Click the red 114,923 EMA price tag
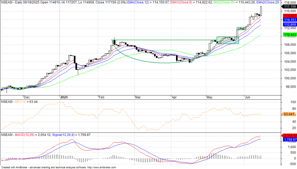Screen dimensions: 297x169 289,16
